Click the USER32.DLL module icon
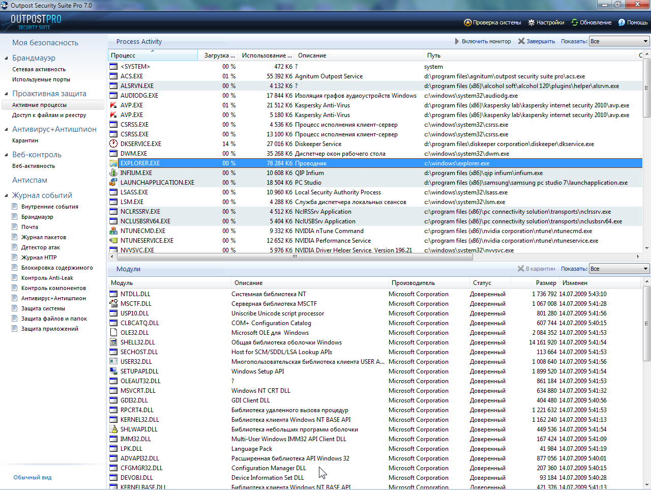This screenshot has width=651, height=490. coord(113,362)
